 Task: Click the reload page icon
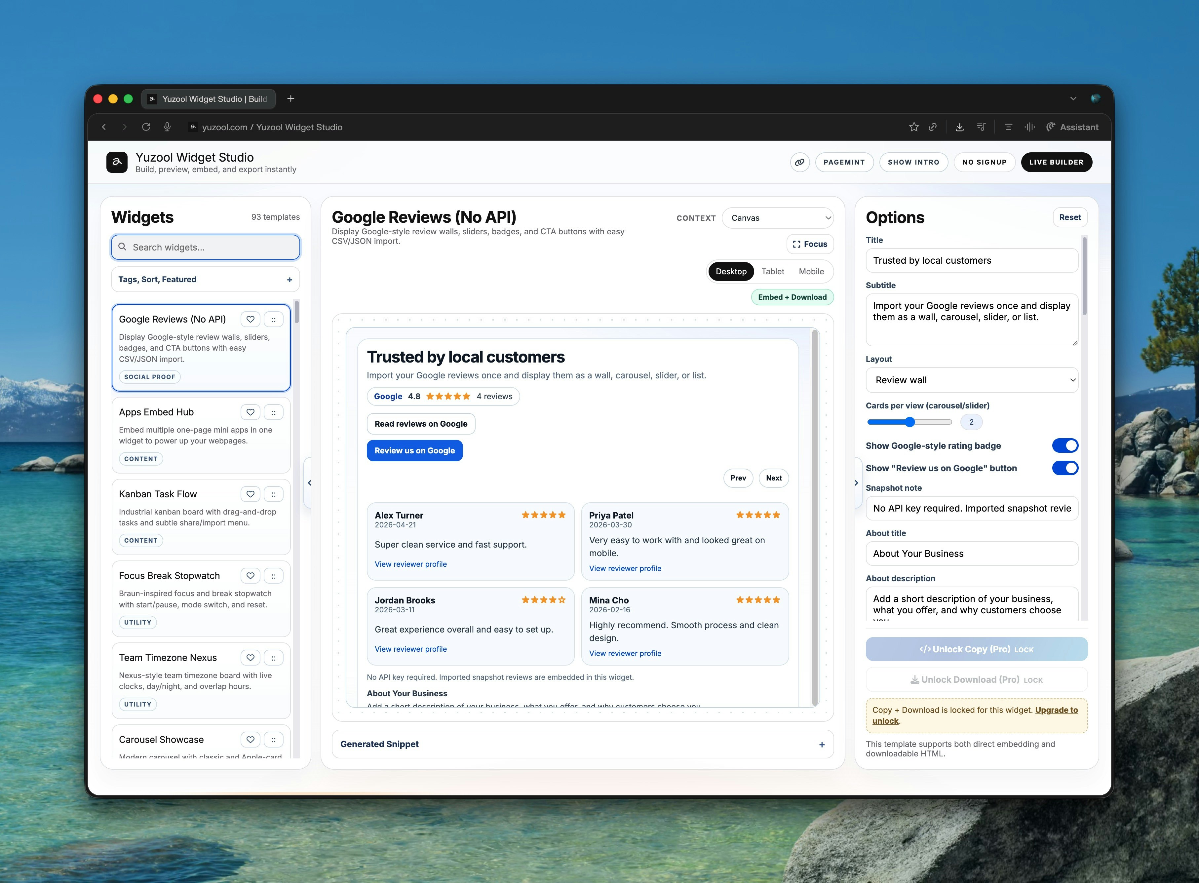(146, 127)
